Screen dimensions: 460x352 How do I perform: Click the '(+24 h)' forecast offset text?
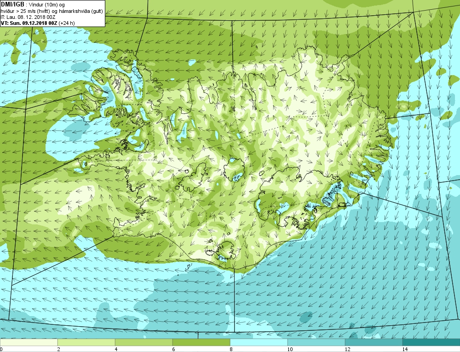pyautogui.click(x=67, y=23)
